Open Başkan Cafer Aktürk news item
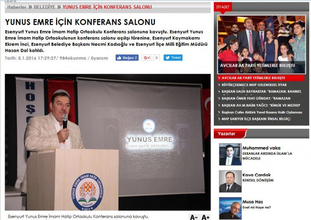Image resolution: width=311 pixels, height=220 pixels. (261, 112)
